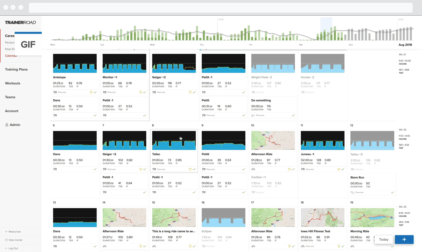Follow the Resources link
Viewport: 422px width, 252px height.
click(14, 232)
